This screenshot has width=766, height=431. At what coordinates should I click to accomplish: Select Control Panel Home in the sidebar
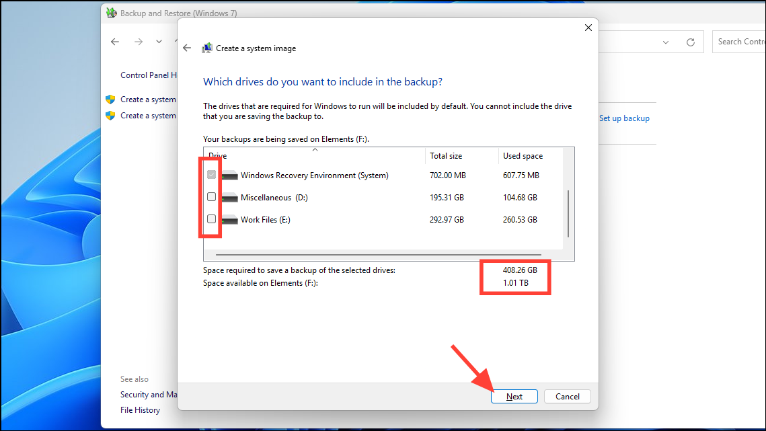(x=149, y=75)
